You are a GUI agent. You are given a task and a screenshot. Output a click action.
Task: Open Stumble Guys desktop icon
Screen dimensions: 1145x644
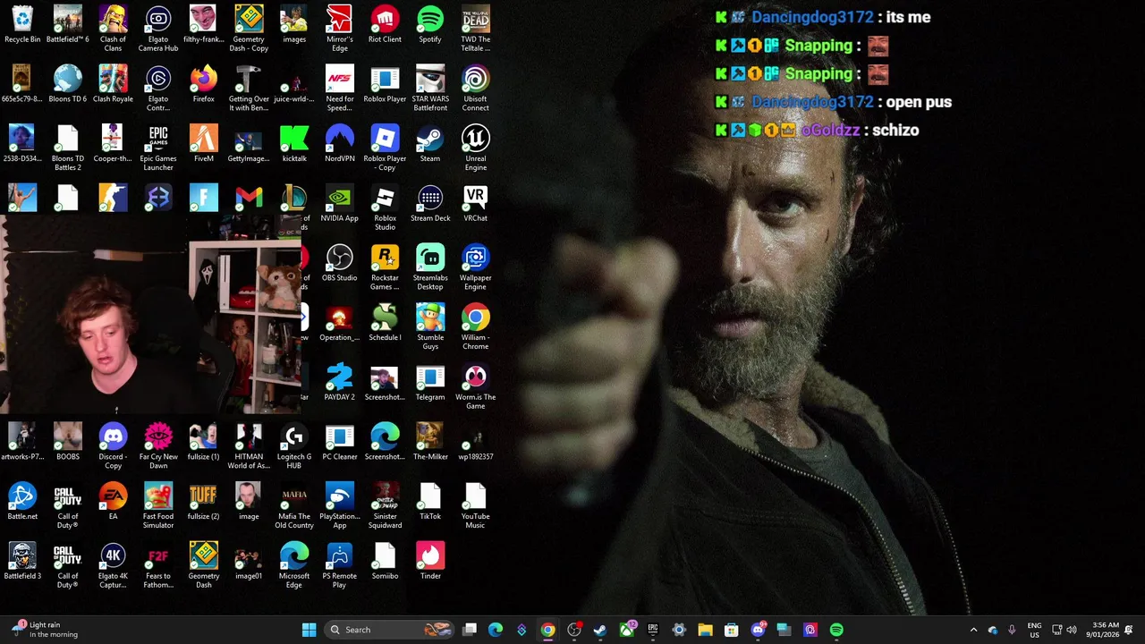[x=430, y=327]
